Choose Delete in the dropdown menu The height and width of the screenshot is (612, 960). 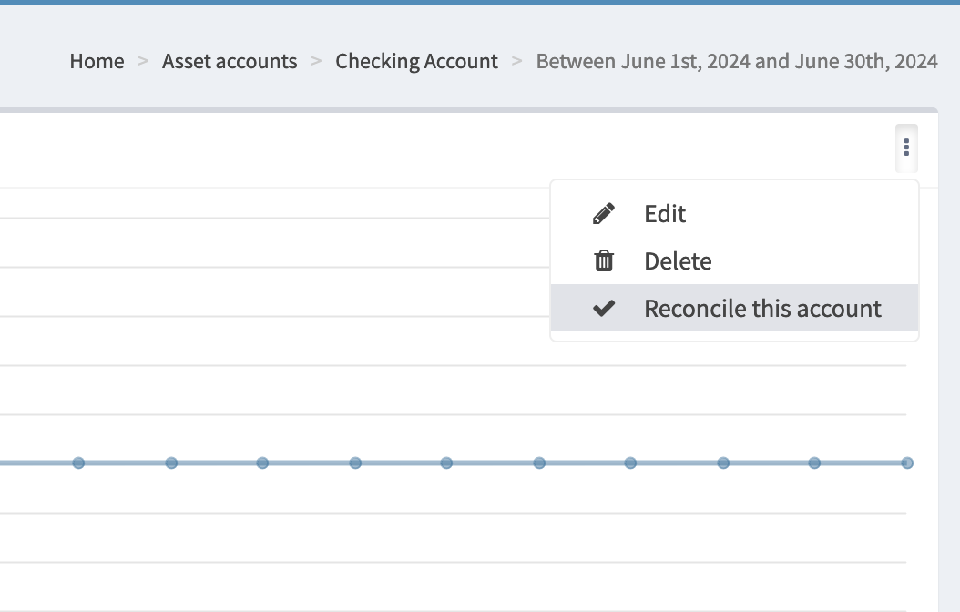678,261
